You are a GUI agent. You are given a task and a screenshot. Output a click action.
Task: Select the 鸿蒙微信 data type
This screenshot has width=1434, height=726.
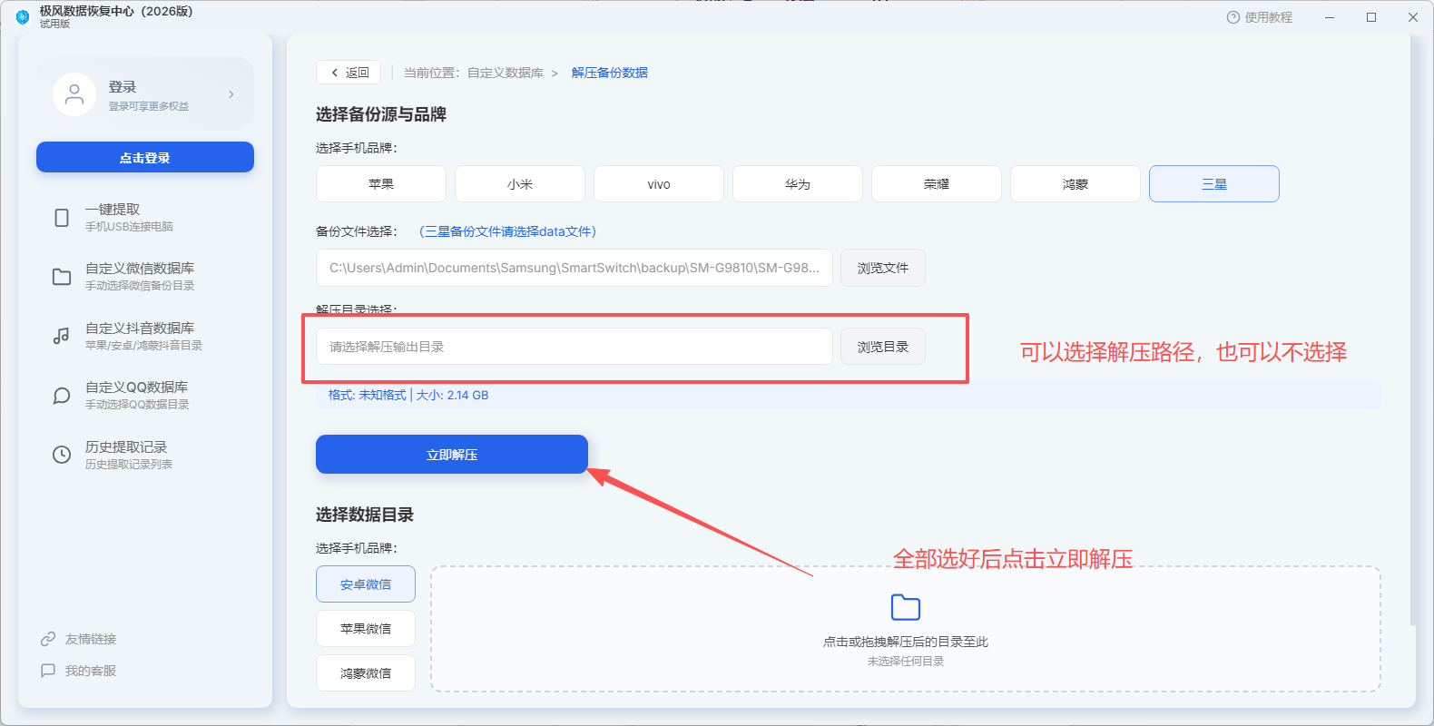pyautogui.click(x=366, y=672)
